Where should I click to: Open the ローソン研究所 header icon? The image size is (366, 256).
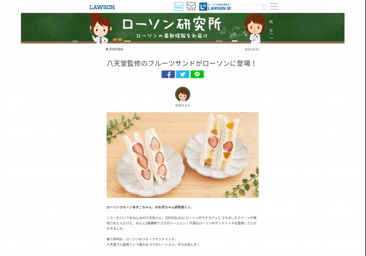pyautogui.click(x=179, y=6)
